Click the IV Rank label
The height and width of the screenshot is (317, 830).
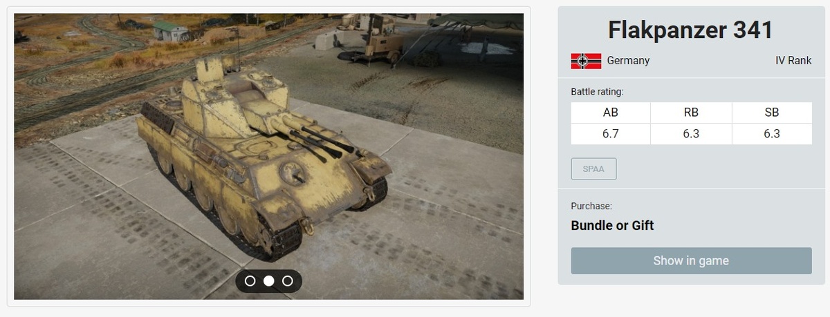pyautogui.click(x=793, y=61)
